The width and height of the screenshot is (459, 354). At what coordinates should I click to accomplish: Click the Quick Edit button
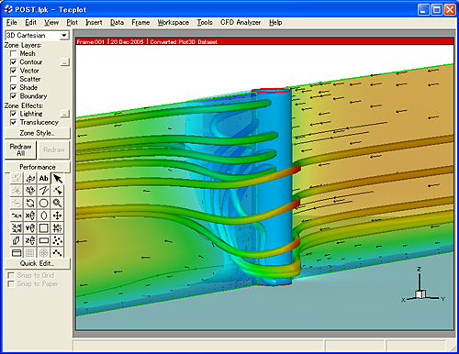click(x=38, y=263)
